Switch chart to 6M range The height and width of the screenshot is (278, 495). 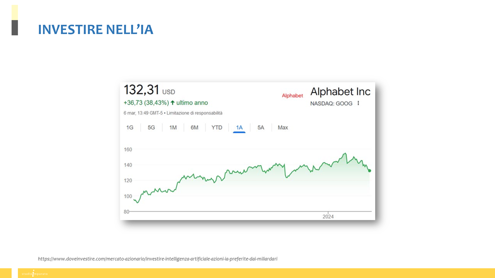click(194, 128)
